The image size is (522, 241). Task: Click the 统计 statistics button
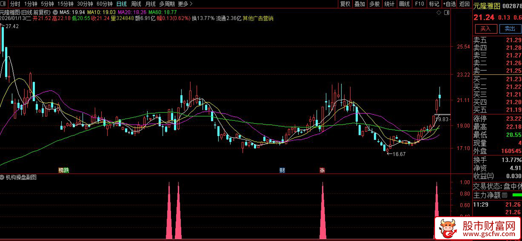coord(389,3)
